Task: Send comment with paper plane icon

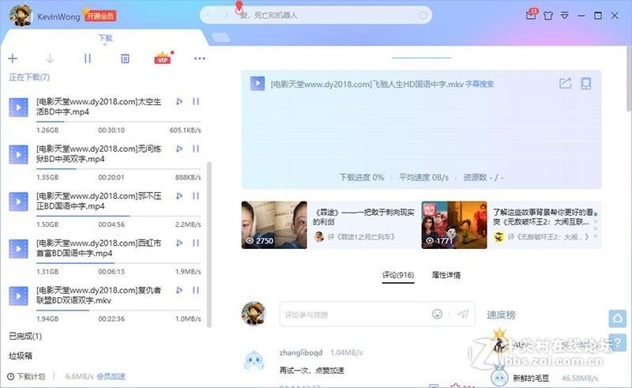Action: 463,314
